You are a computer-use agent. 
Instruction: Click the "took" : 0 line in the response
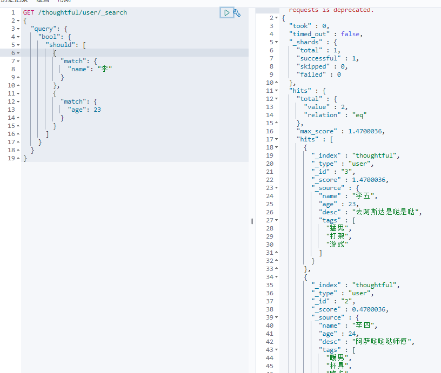tap(309, 26)
